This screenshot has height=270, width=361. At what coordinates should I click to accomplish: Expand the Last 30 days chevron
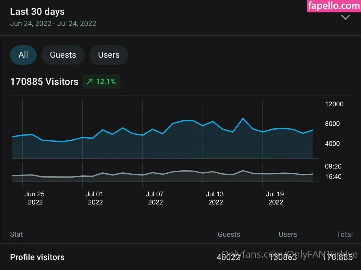(345, 18)
